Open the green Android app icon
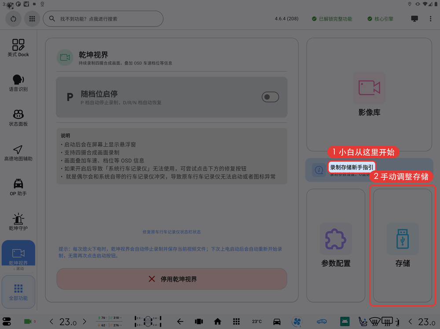440x329 pixels. click(x=345, y=322)
